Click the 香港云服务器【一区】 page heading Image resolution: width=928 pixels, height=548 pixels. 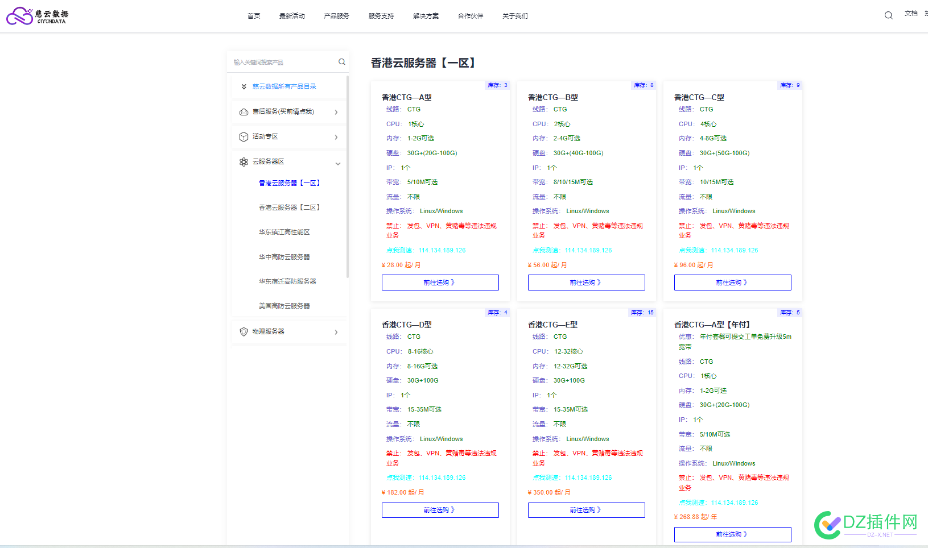pyautogui.click(x=424, y=63)
